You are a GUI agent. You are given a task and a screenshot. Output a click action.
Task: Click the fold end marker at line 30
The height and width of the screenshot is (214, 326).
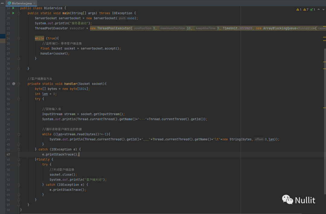pyautogui.click(x=19, y=68)
